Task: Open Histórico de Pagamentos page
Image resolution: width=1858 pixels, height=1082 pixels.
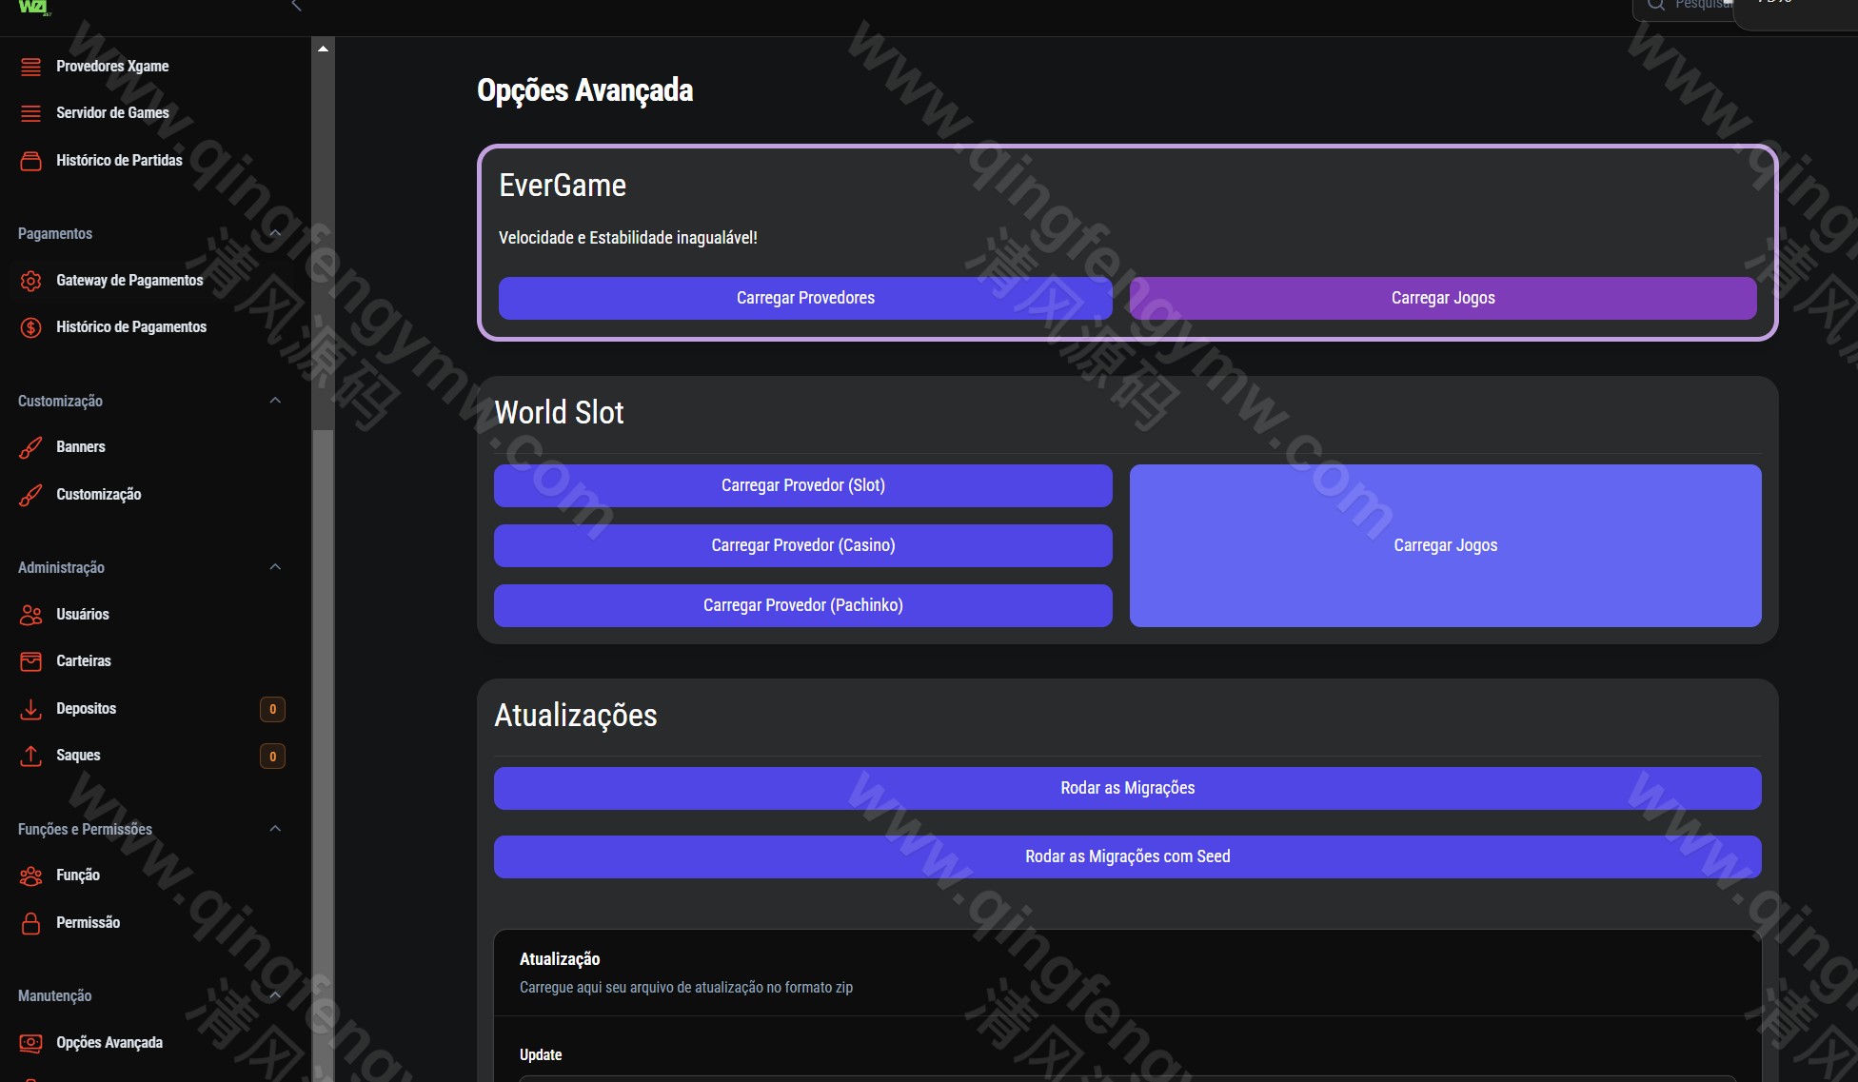Action: click(x=131, y=327)
